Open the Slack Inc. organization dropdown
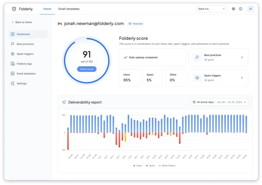Image resolution: width=262 pixels, height=185 pixels. point(211,9)
